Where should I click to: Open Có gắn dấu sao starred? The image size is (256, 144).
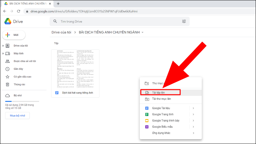(22, 76)
